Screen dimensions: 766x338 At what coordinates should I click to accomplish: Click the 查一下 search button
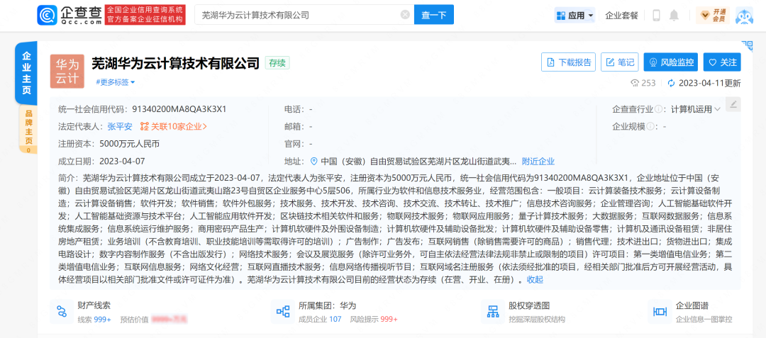[x=434, y=15]
